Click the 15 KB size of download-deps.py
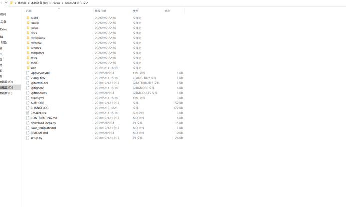Screen dimensions: 346x207 (x=179, y=123)
